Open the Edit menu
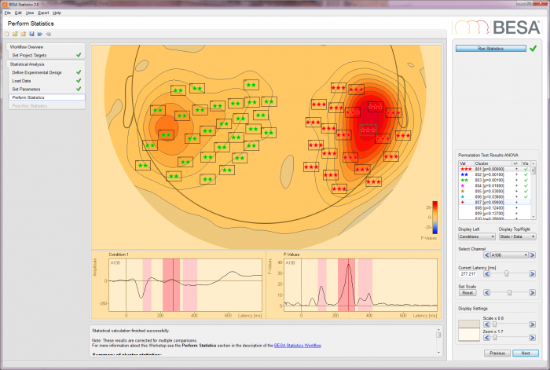Screen dimensions: 550x370 click(x=18, y=13)
